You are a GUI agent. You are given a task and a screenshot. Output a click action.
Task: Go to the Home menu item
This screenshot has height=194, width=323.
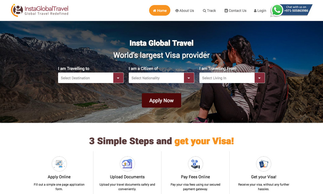(160, 11)
